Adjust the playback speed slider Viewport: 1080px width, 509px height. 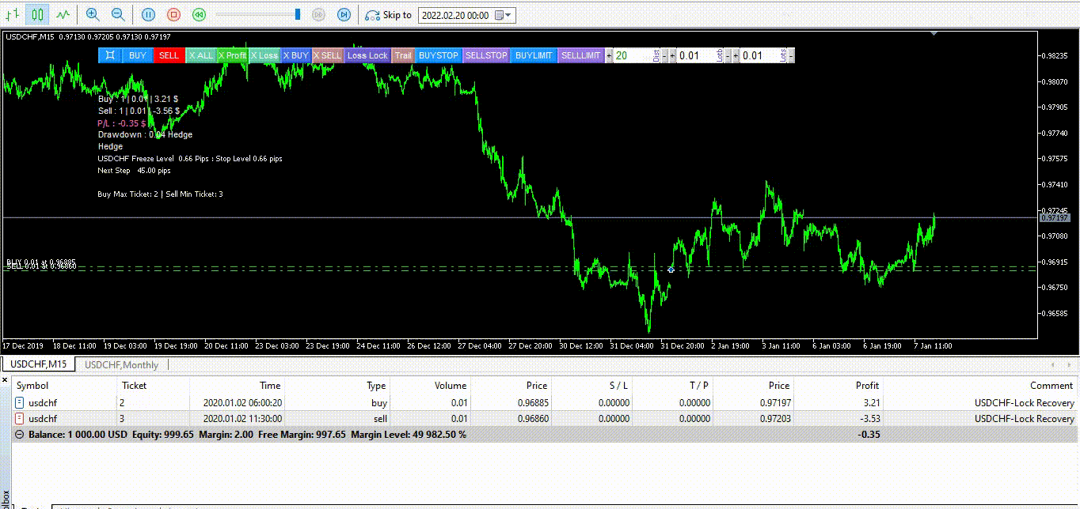click(x=298, y=14)
